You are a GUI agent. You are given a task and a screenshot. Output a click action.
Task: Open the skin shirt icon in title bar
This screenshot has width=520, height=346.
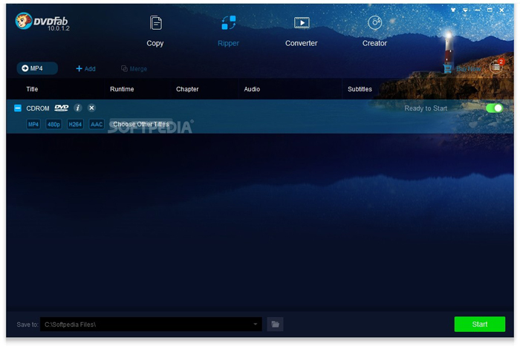(x=453, y=10)
